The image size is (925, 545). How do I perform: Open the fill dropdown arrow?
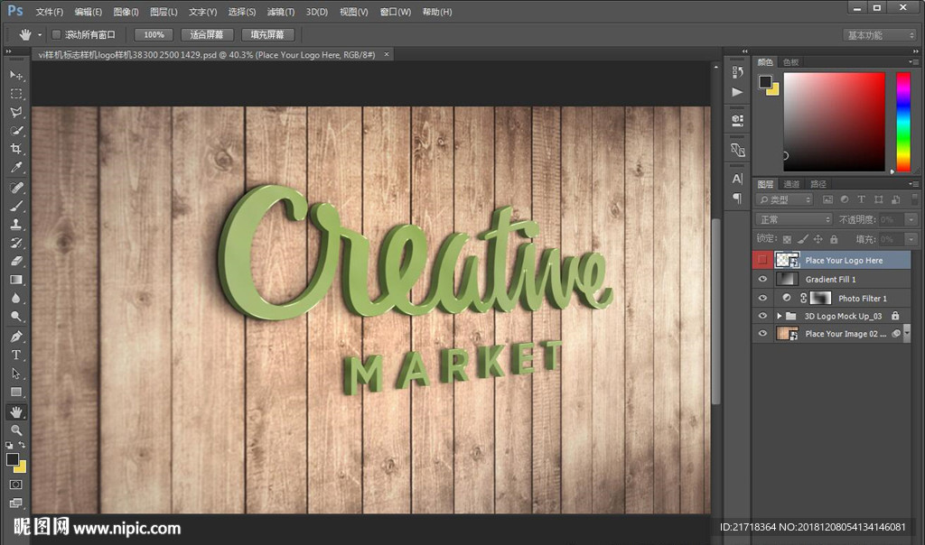pos(912,238)
